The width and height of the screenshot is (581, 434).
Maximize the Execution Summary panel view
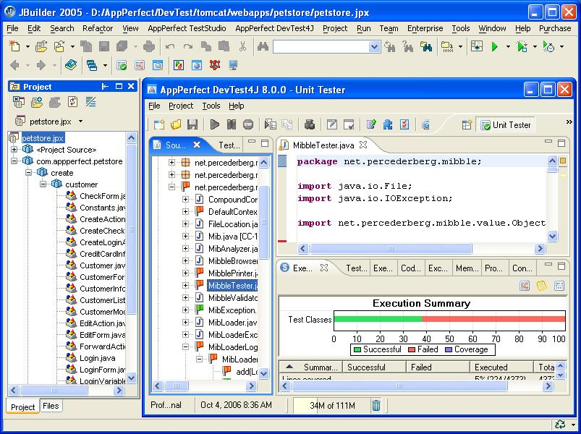[561, 266]
